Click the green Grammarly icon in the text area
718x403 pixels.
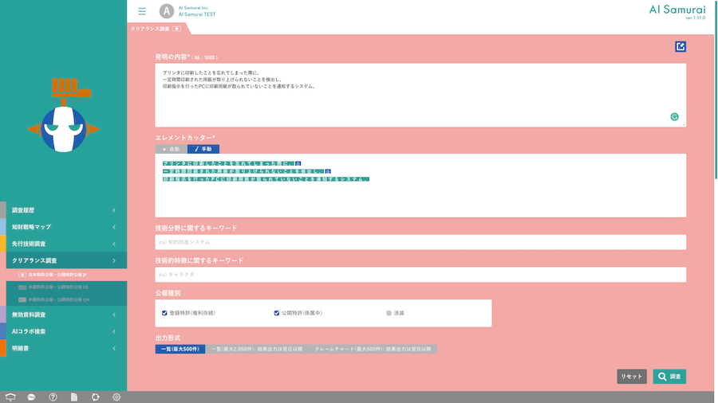(x=674, y=117)
